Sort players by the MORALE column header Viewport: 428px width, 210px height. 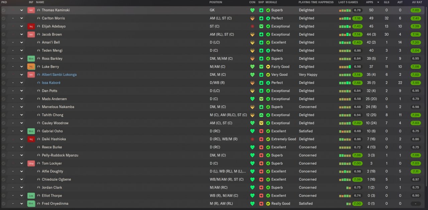(x=271, y=2)
